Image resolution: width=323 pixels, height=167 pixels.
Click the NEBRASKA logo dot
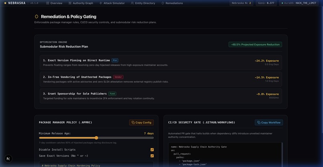pos(5,3)
